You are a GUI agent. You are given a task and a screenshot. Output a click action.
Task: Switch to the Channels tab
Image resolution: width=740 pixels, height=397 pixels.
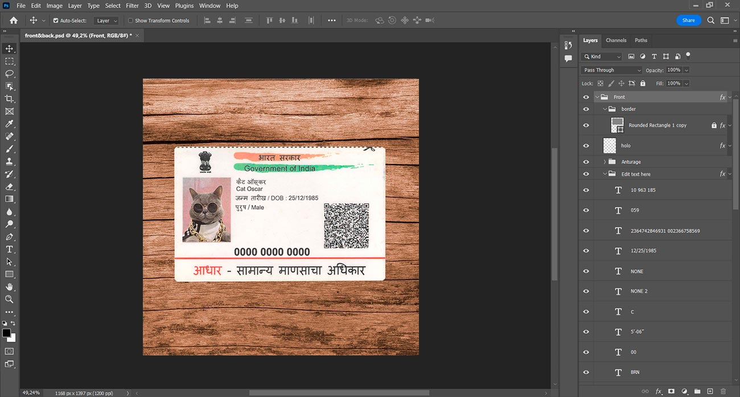pyautogui.click(x=616, y=40)
